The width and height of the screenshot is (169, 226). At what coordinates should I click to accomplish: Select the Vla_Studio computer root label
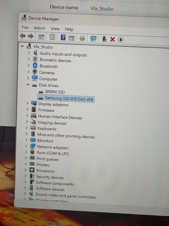(x=43, y=47)
